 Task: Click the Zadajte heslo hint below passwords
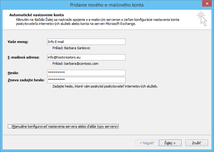tap(105, 86)
